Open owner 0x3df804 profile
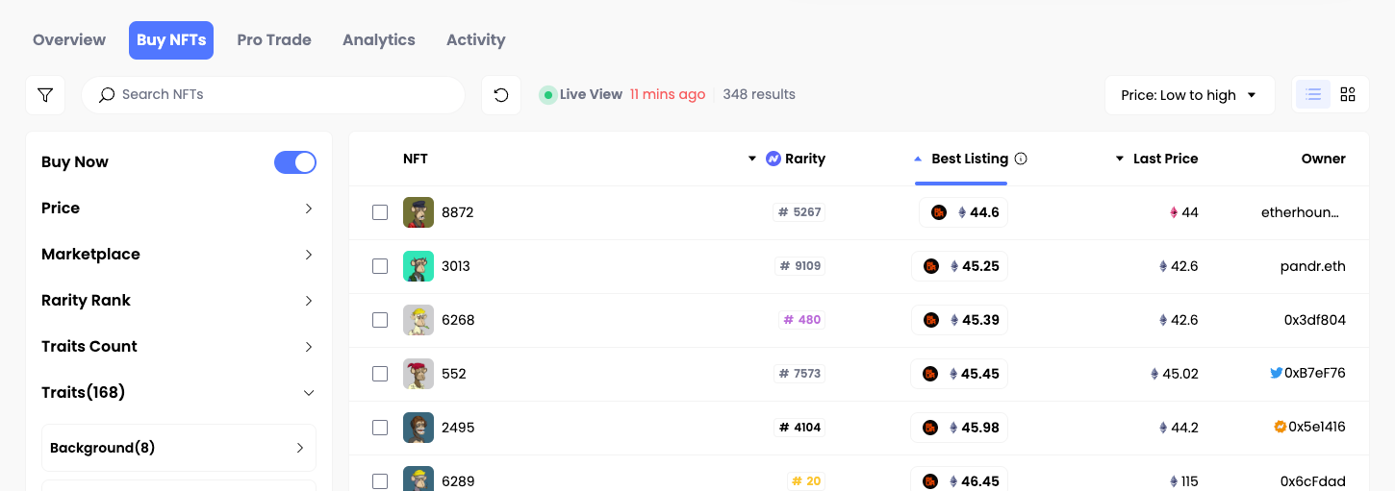 1315,320
